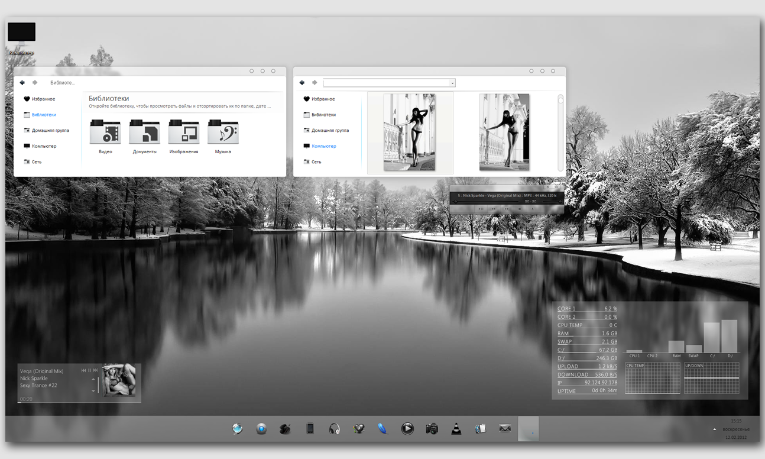The height and width of the screenshot is (459, 765).
Task: Open the film and clipboard dock icon
Action: coord(480,429)
